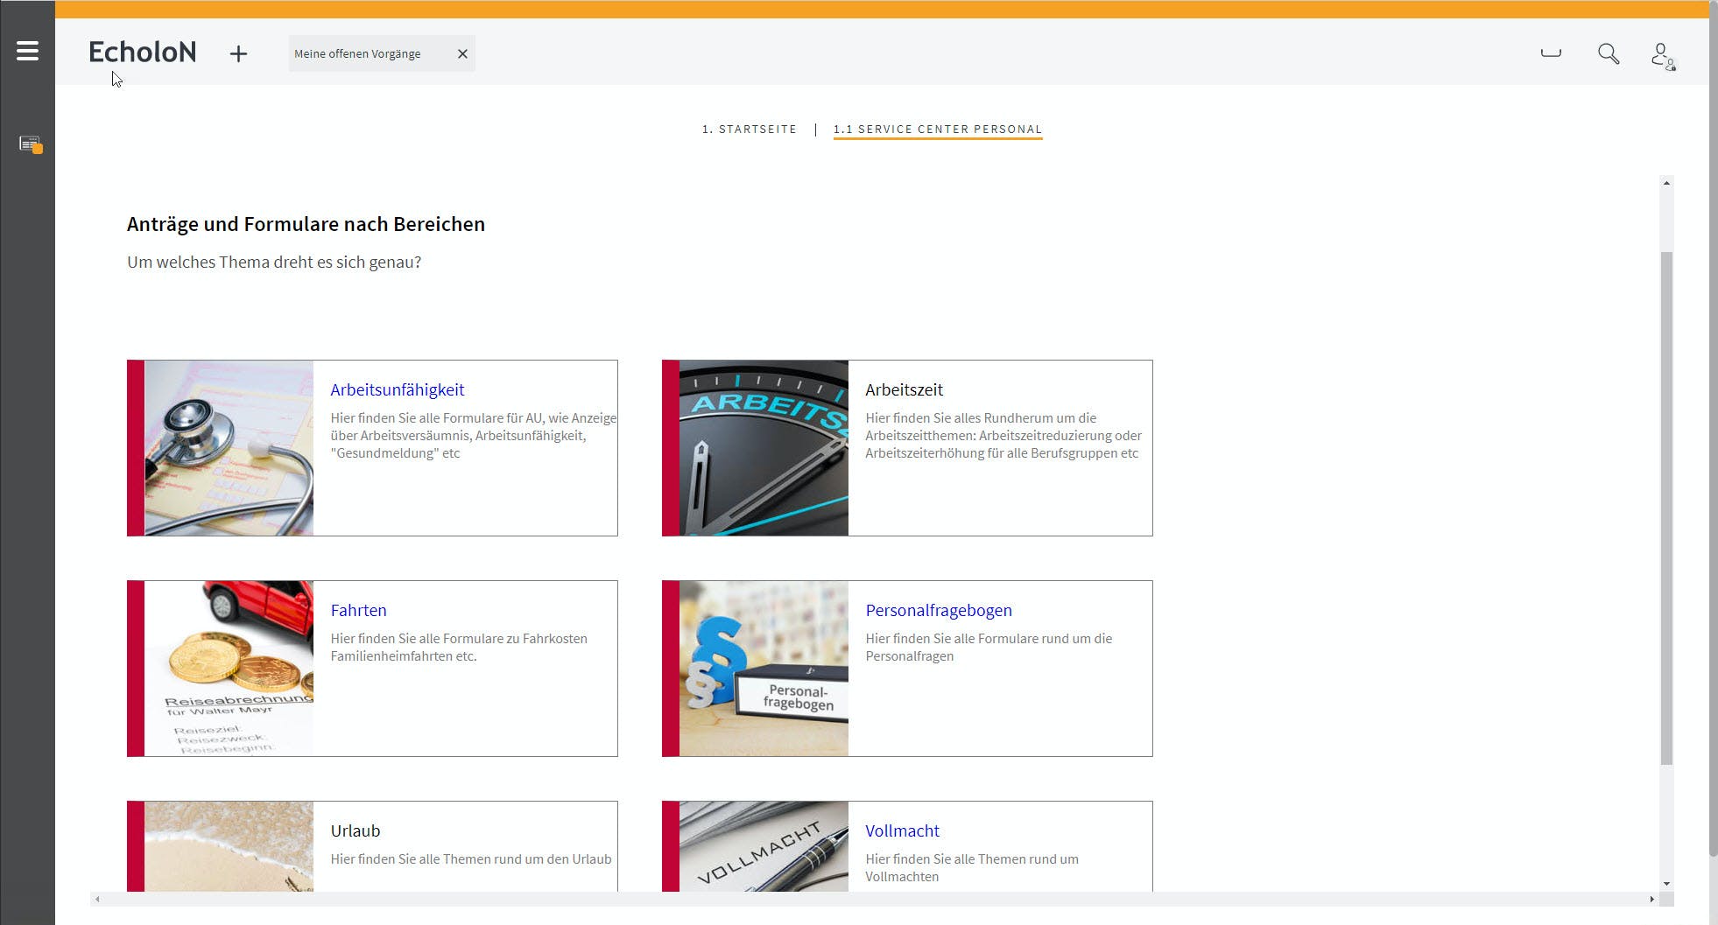The image size is (1718, 925).
Task: Click the minimize bar icon in header
Action: point(1551,54)
